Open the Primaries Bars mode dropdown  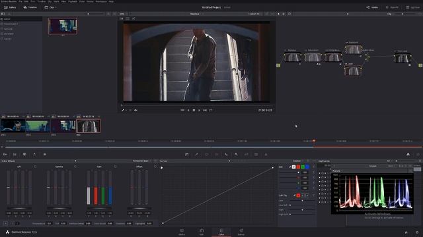tap(142, 161)
